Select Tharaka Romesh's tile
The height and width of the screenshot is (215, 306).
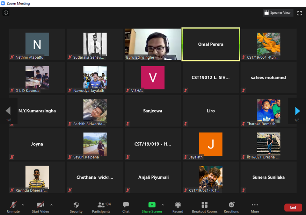[268, 111]
